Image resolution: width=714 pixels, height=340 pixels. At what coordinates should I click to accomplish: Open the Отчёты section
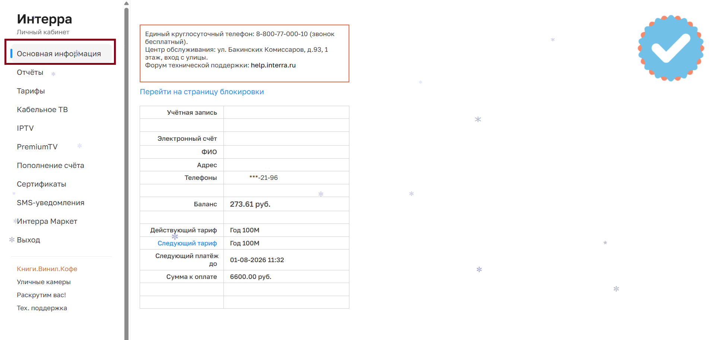click(30, 72)
